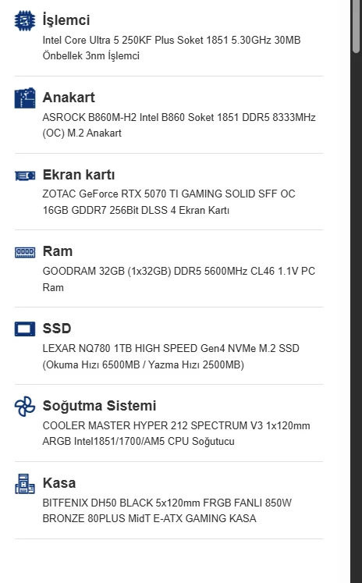
Task: Click the Soğutma Sistemi fan icon
Action: pos(25,407)
